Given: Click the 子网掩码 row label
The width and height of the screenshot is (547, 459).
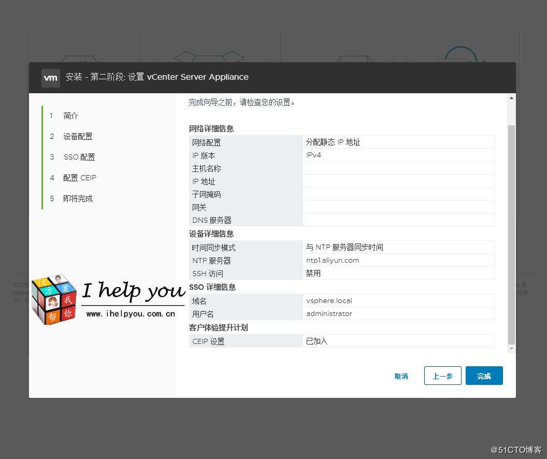Looking at the screenshot, I should coord(207,194).
